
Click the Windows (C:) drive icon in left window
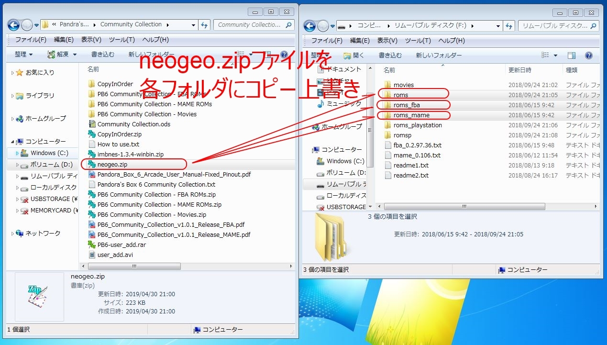[x=24, y=153]
